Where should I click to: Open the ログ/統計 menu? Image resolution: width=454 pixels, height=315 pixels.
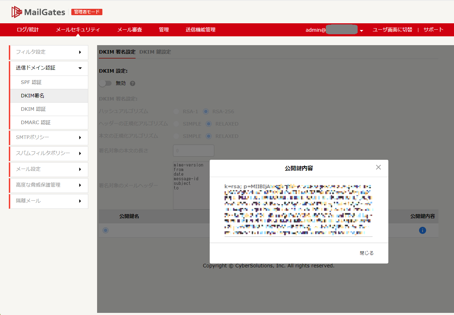28,30
